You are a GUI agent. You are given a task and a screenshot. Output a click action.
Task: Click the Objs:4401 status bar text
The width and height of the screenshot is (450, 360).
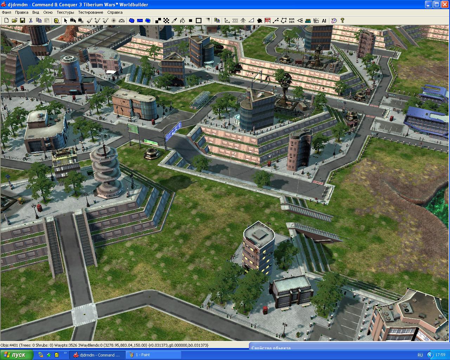tap(9, 345)
